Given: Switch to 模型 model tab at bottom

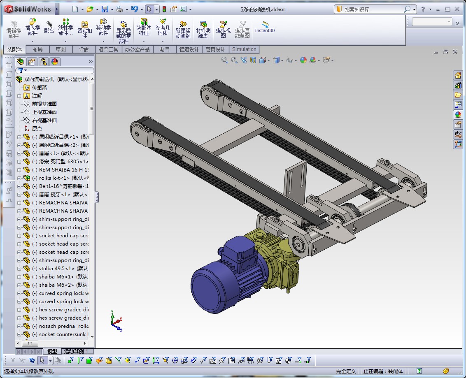Looking at the screenshot, I should (52, 351).
